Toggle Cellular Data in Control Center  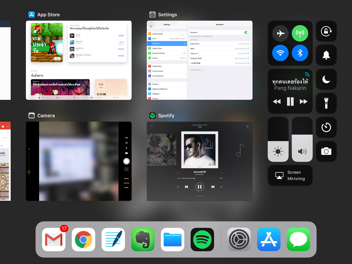point(300,33)
